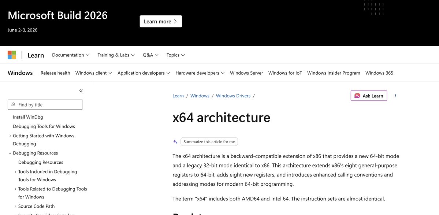Select the nested Debugging Resources child item
This screenshot has height=215, width=439.
(x=41, y=162)
